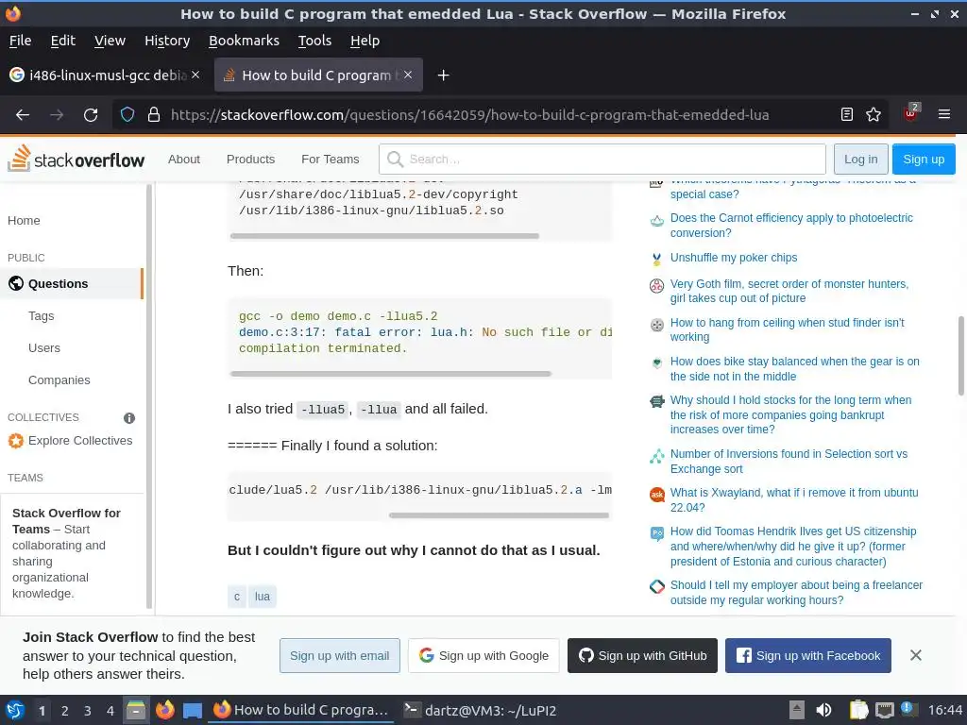Click the 'c' tag
Image resolution: width=967 pixels, height=725 pixels.
[237, 597]
